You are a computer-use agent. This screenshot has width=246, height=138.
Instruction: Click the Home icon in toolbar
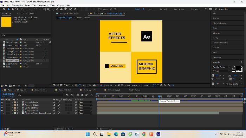4,9
